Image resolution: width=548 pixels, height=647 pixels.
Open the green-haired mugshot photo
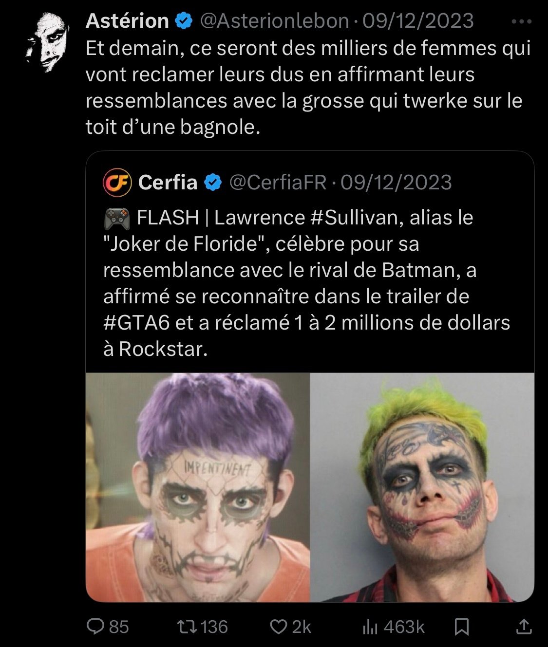click(x=422, y=487)
